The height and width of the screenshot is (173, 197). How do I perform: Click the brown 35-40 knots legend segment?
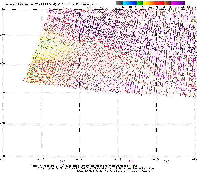click(168, 3)
